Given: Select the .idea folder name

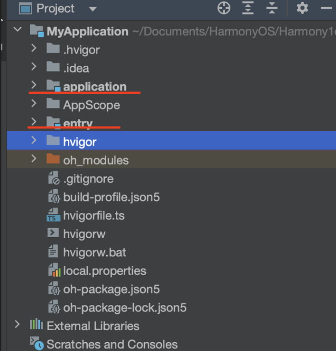Looking at the screenshot, I should (x=76, y=68).
